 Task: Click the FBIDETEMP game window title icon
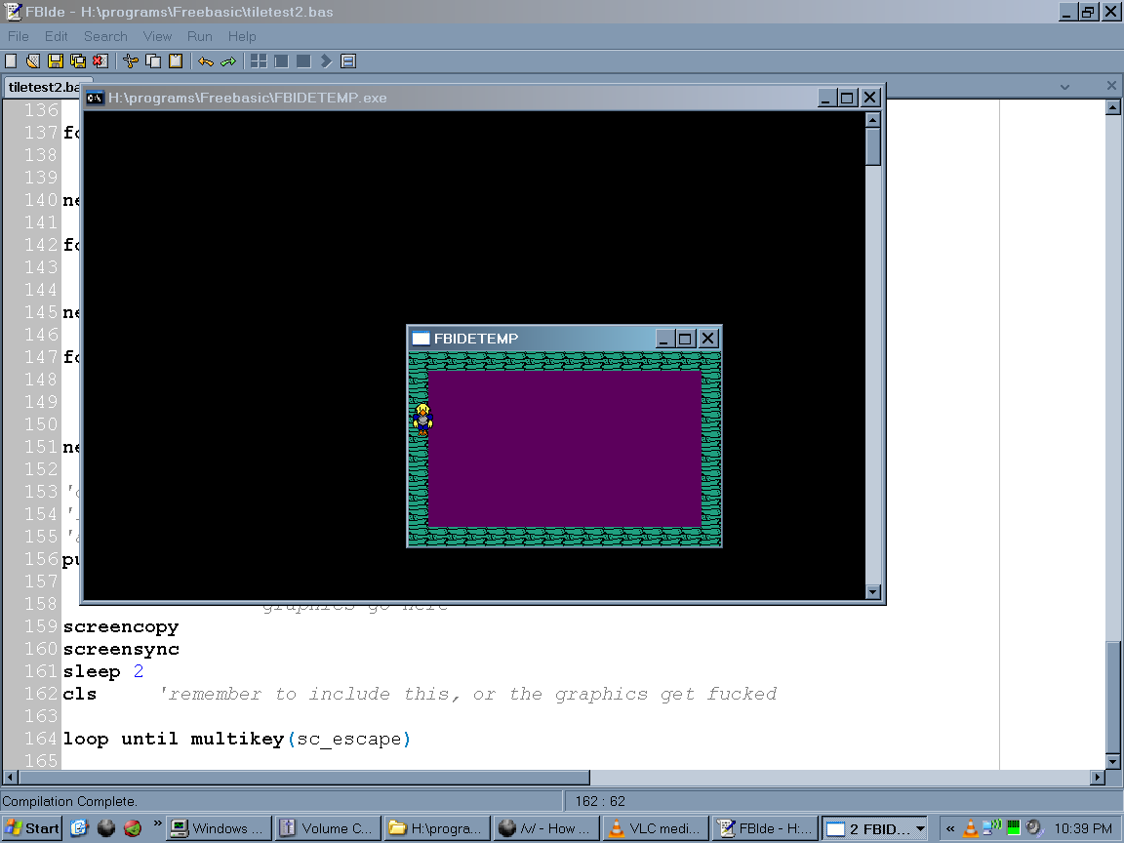point(421,339)
